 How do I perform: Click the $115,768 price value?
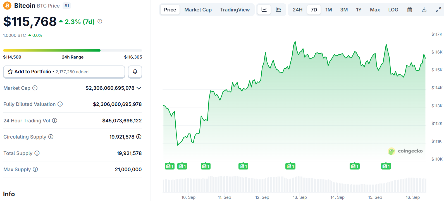point(30,22)
